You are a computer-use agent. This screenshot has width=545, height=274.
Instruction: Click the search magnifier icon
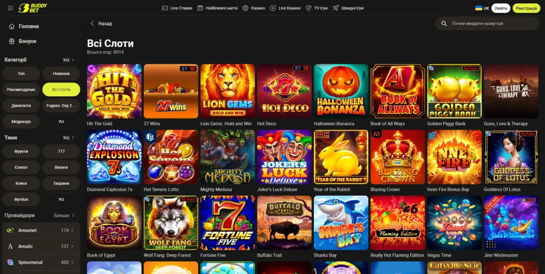[444, 23]
